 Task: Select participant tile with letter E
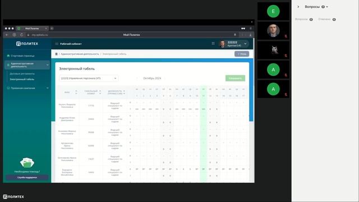click(x=273, y=11)
